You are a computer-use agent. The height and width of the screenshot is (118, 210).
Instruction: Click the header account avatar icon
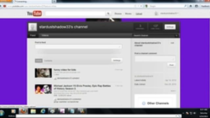tap(156, 13)
